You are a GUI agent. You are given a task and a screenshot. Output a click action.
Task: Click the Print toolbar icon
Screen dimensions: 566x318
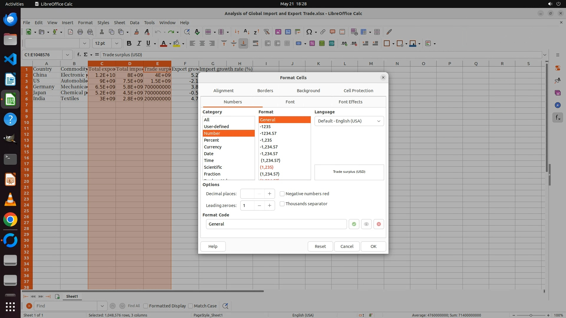[80, 32]
